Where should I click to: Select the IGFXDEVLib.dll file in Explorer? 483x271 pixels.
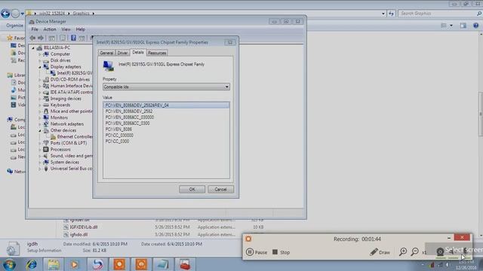84,227
